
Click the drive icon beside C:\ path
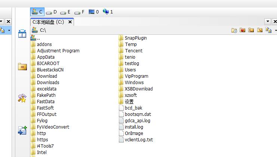click(x=35, y=30)
